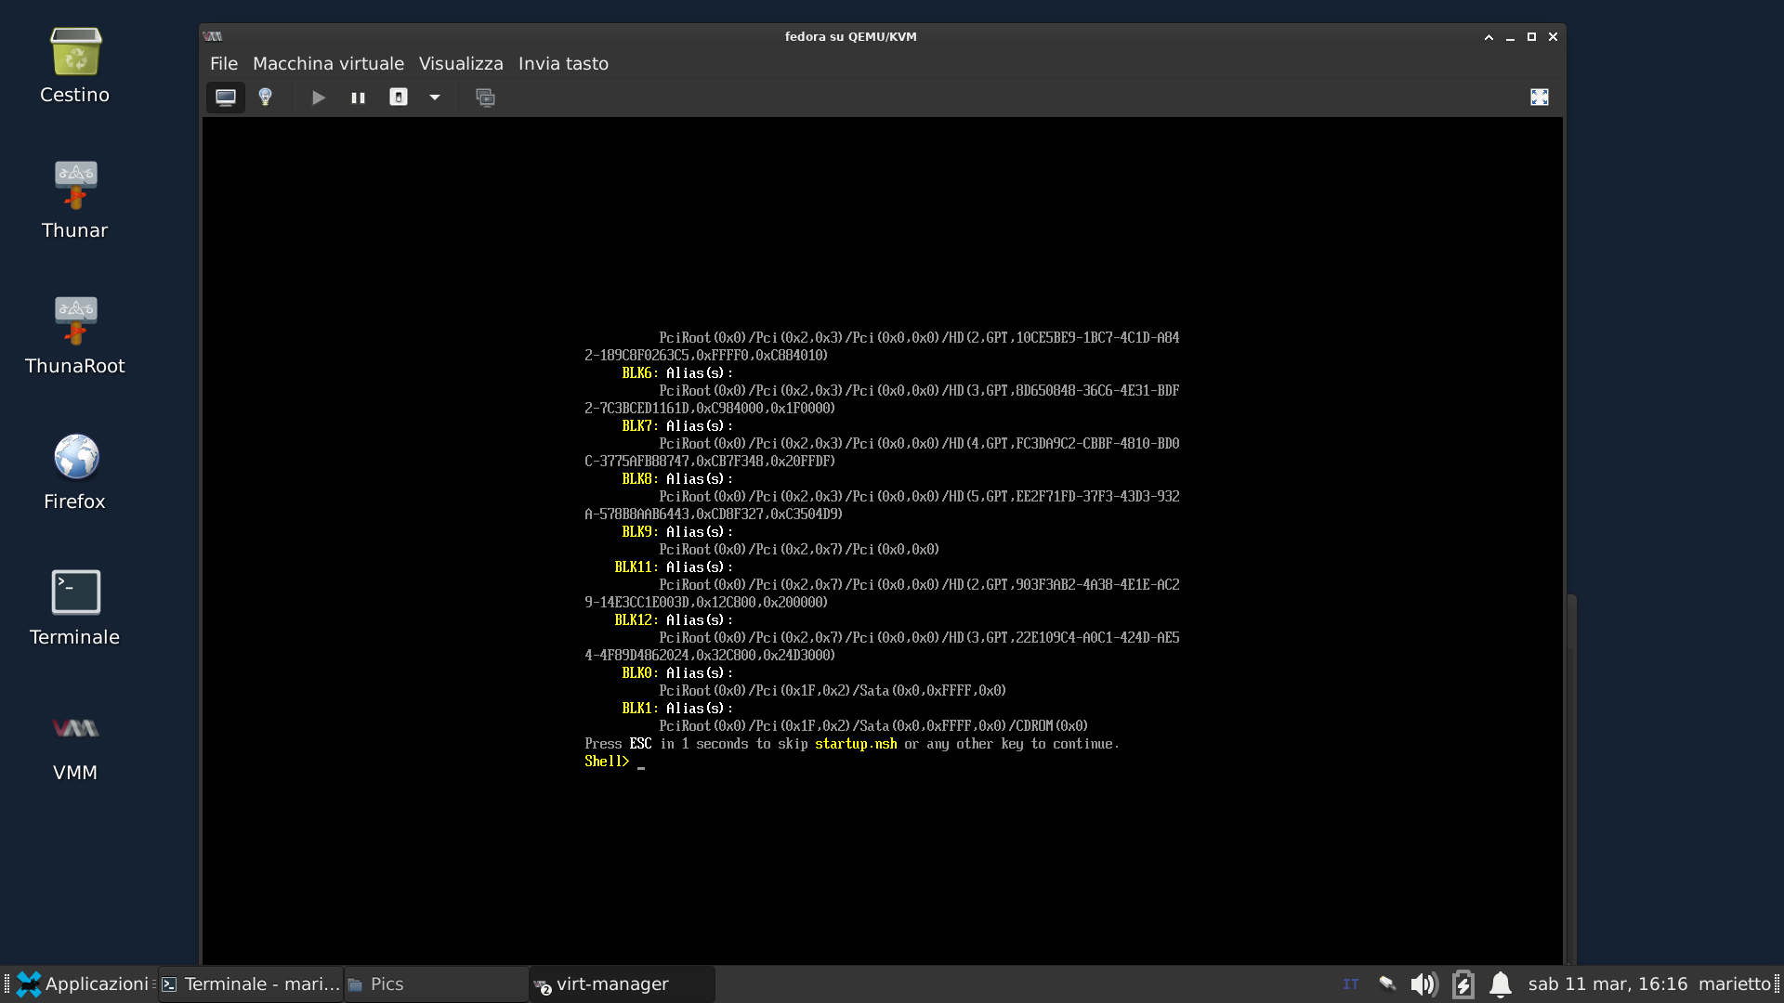This screenshot has height=1003, width=1784.
Task: Open the Visualizza menu
Action: 461,64
